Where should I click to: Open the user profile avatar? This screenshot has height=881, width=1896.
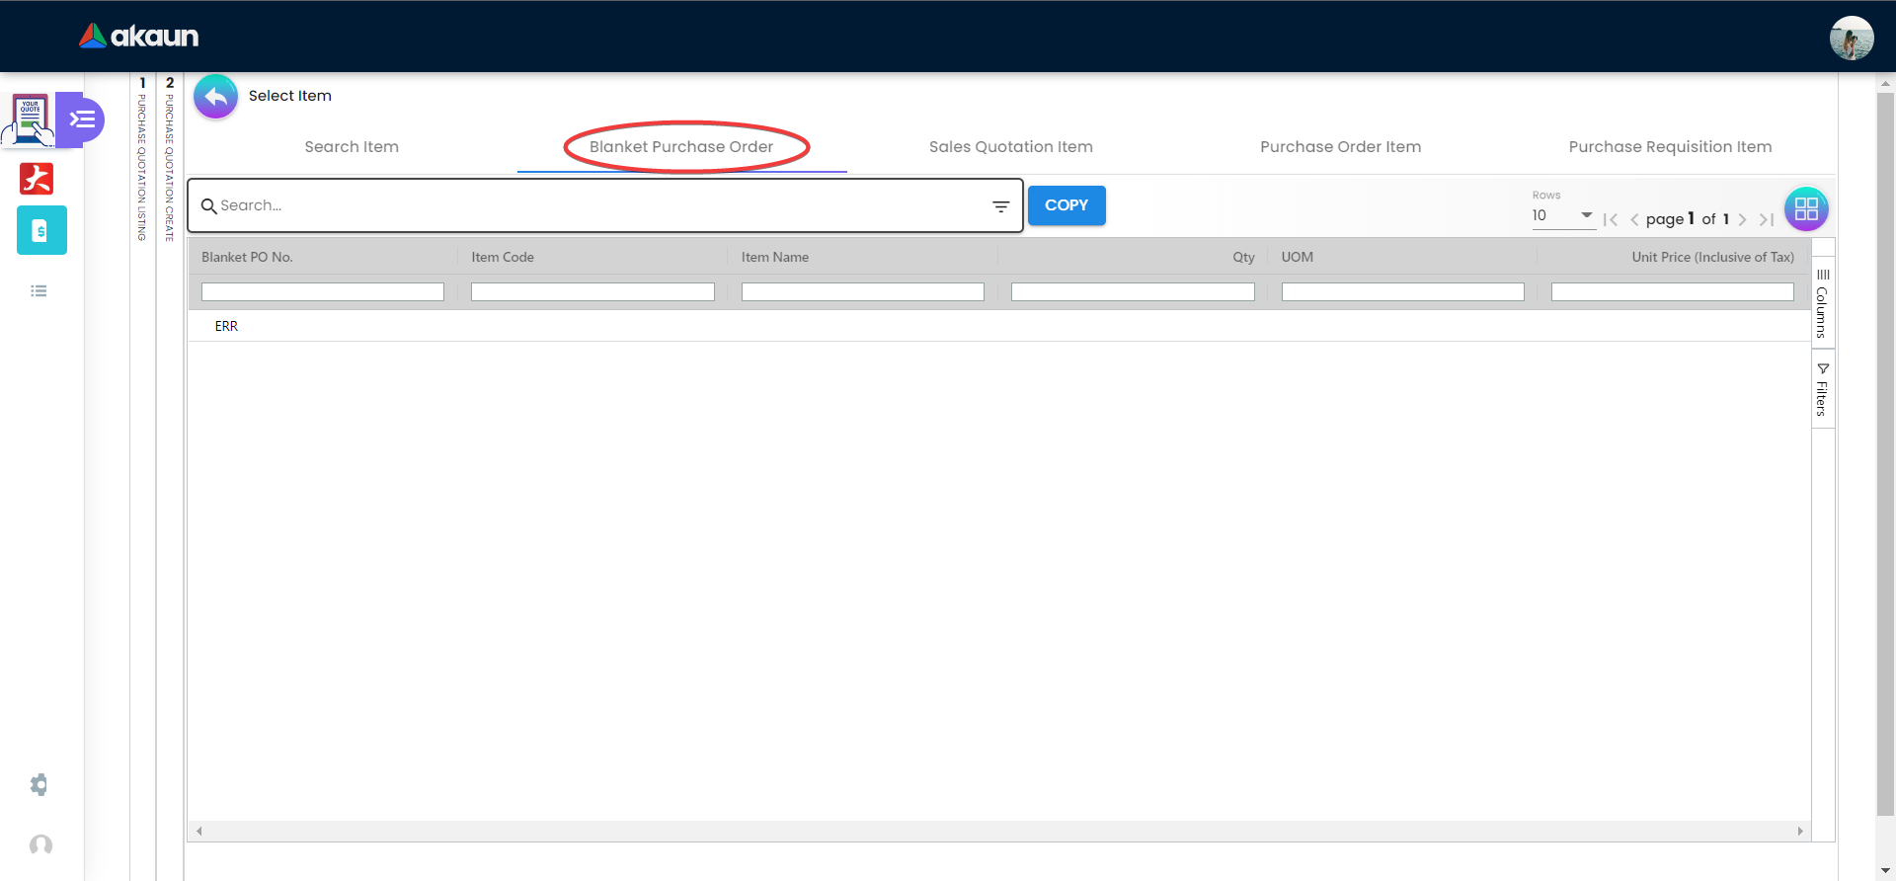pos(1852,39)
